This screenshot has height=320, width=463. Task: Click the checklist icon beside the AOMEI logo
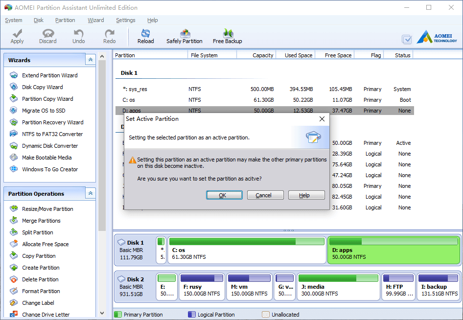407,39
